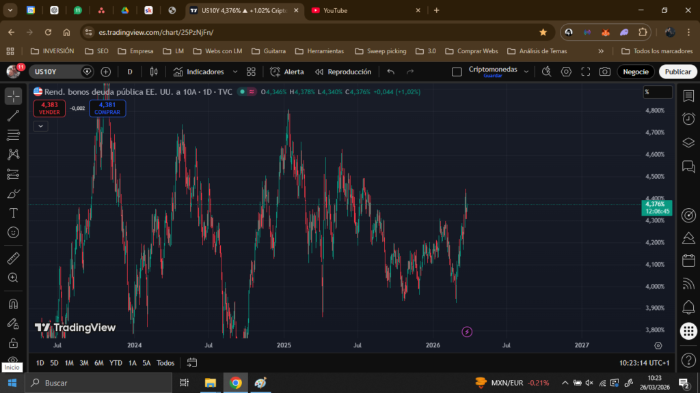Expand the Criptomonedas layout dropdown arrow
Viewport: 700px width, 393px height.
click(525, 72)
